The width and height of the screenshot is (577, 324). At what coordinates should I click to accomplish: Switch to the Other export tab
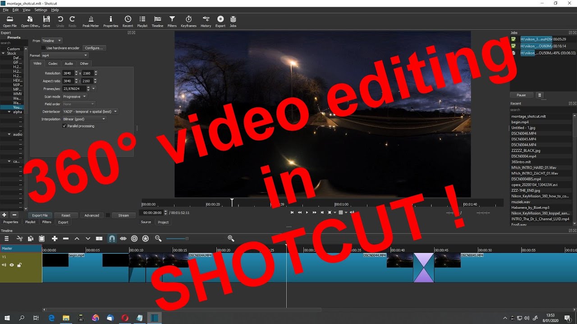point(84,63)
